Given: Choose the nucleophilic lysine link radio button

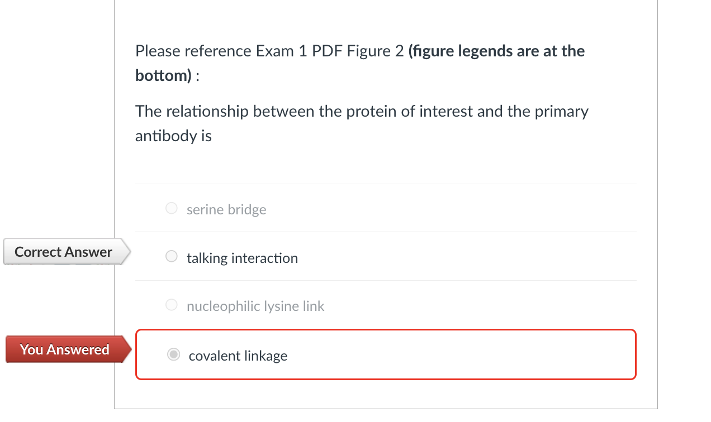Looking at the screenshot, I should point(172,305).
